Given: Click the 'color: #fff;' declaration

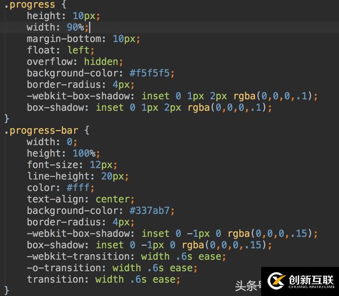Looking at the screenshot, I should pos(60,188).
